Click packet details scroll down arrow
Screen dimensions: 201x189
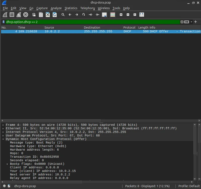[195, 179]
